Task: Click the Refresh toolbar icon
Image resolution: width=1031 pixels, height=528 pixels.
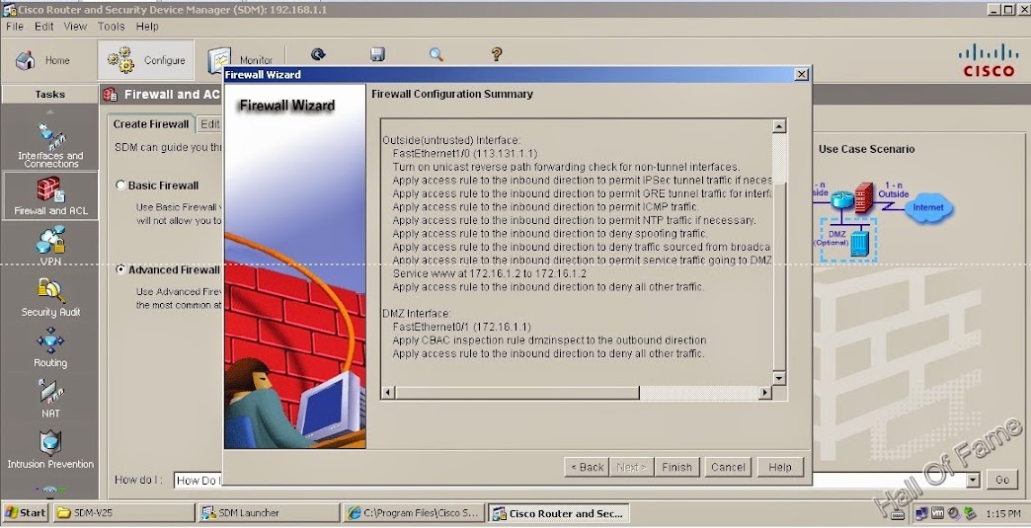Action: (318, 54)
